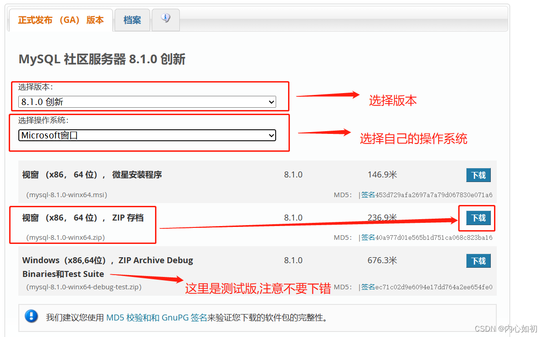The width and height of the screenshot is (544, 337).
Task: Download the 676.3米 debug test suite
Action: point(478,261)
